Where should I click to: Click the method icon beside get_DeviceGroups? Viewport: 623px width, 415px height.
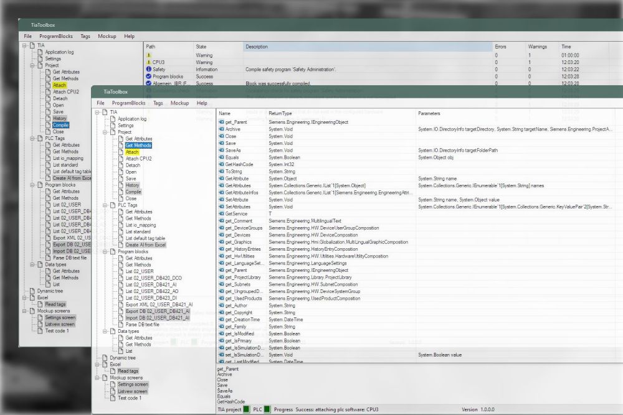[x=221, y=228]
